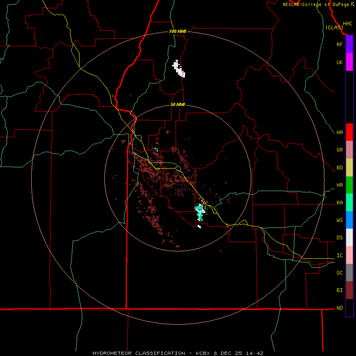Screen dimensions: 356x356
Task: Click the HHC product label
Action: coord(347,24)
